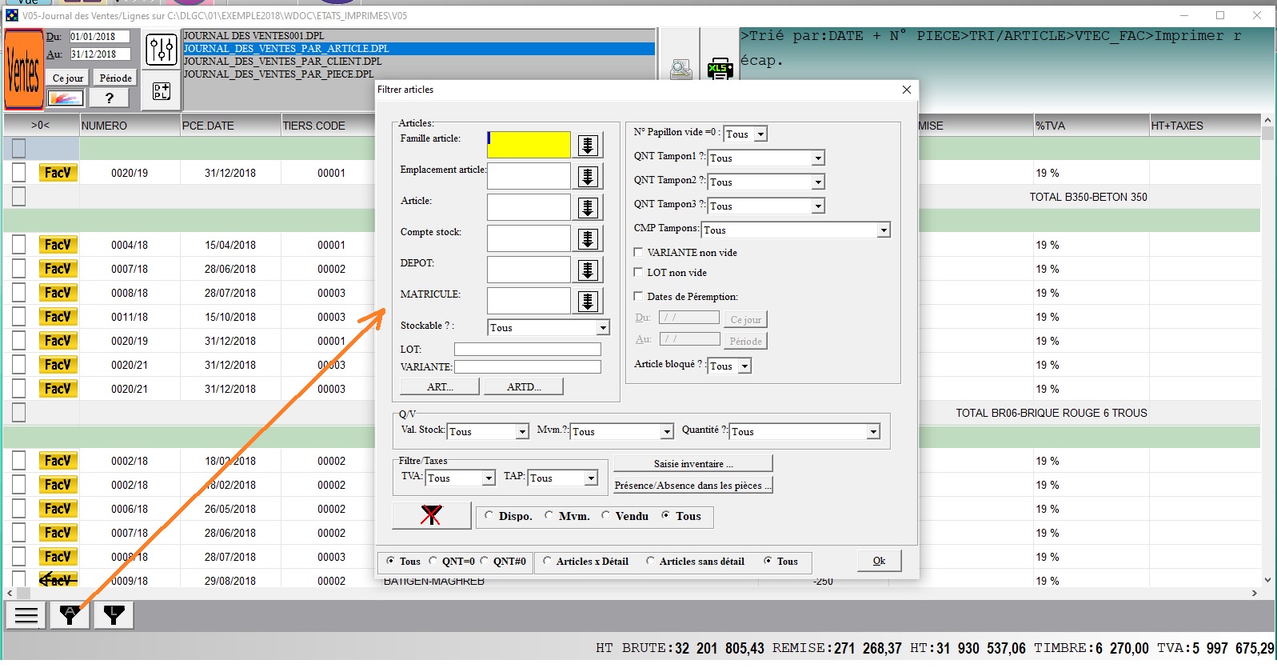This screenshot has width=1277, height=668.
Task: Open MATRICULE lookup list icon
Action: pos(588,301)
